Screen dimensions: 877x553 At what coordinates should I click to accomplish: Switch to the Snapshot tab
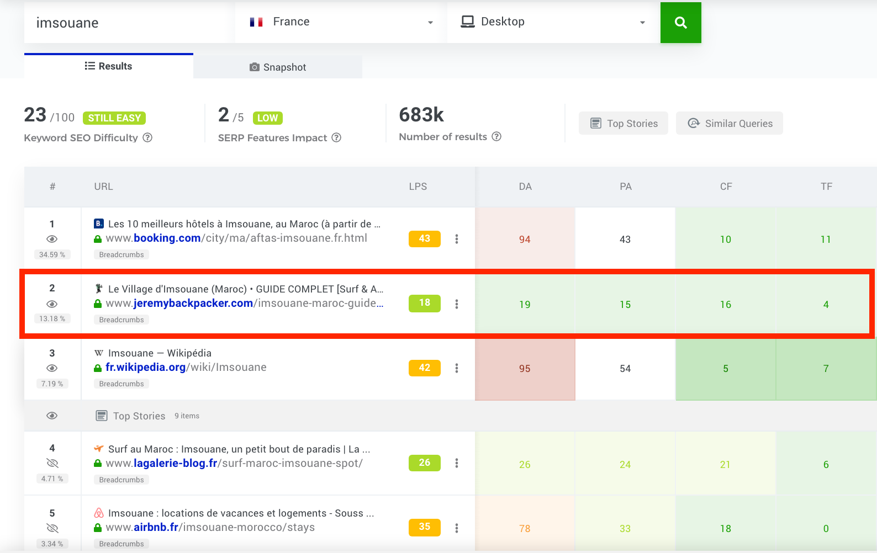pyautogui.click(x=278, y=67)
